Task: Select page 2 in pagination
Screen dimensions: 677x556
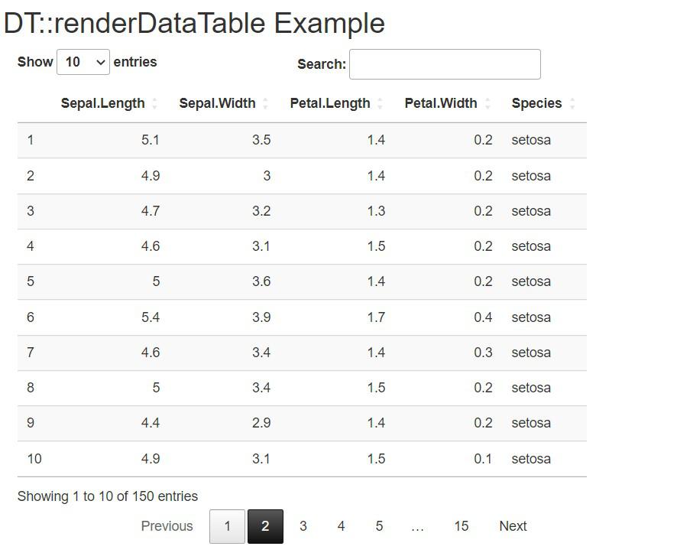Action: (265, 526)
